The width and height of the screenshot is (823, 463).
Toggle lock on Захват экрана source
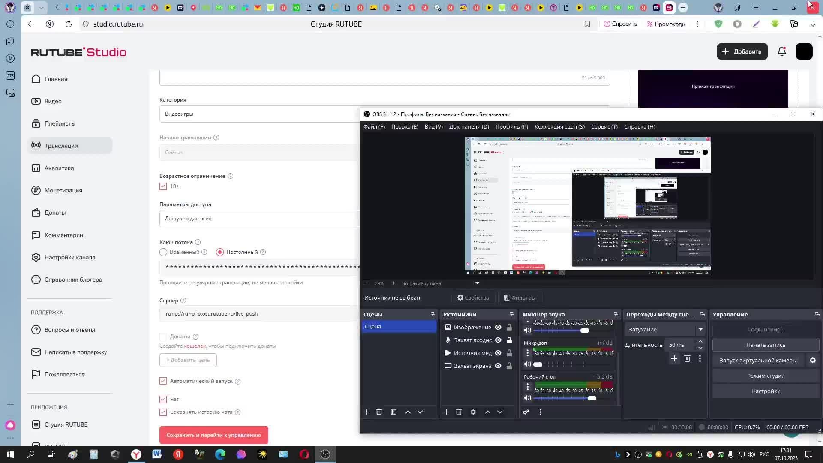pos(509,366)
